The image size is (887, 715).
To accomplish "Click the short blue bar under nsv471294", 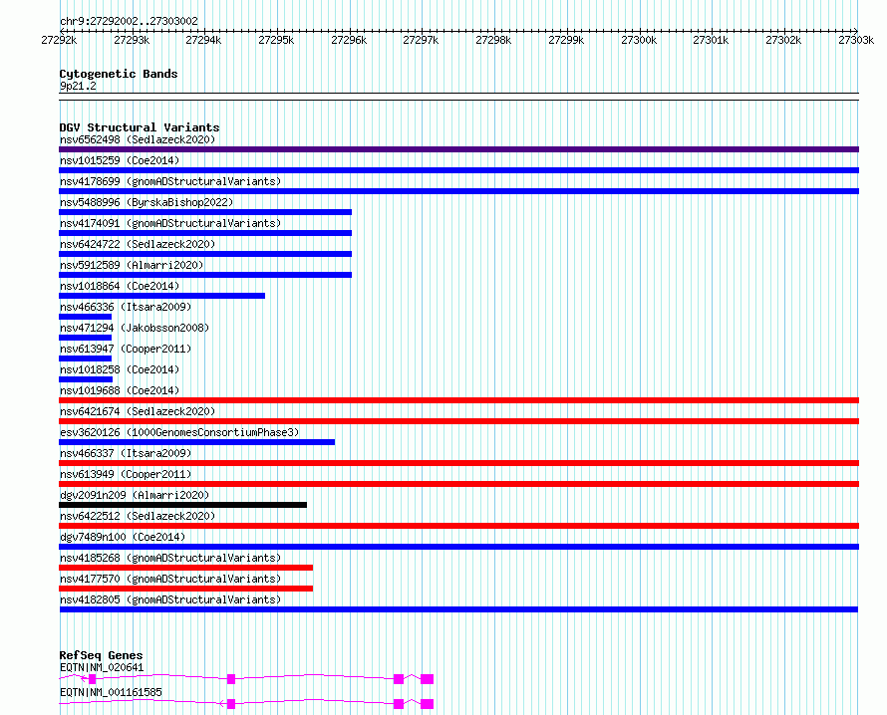I will coord(86,338).
